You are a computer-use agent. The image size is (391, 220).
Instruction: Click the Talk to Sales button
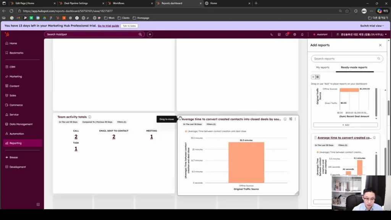pos(129,26)
